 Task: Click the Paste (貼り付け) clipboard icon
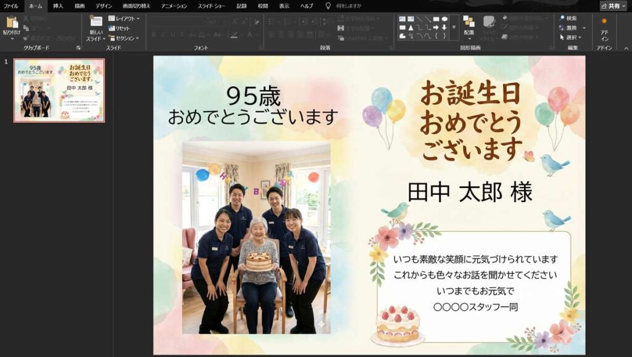click(x=11, y=23)
